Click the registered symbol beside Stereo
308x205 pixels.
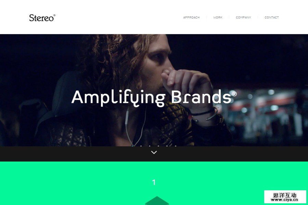(54, 15)
